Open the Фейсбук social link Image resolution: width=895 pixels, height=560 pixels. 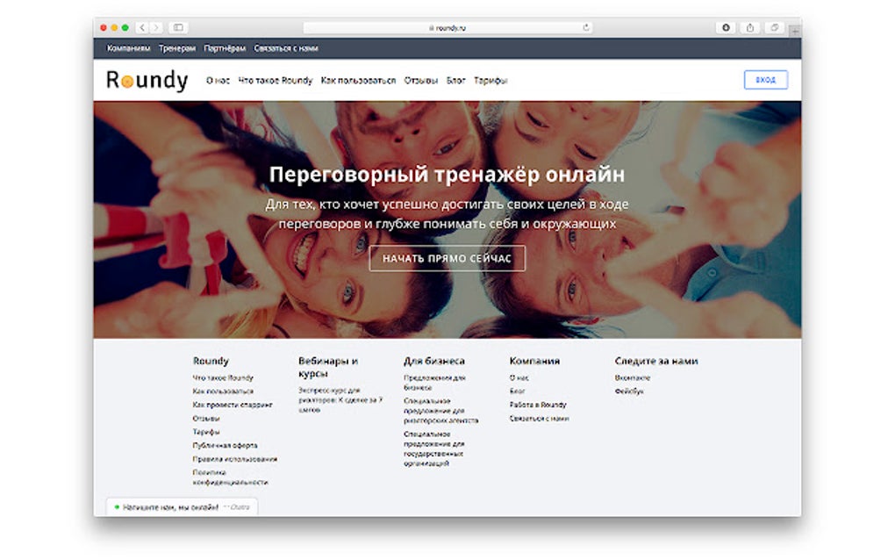[629, 391]
